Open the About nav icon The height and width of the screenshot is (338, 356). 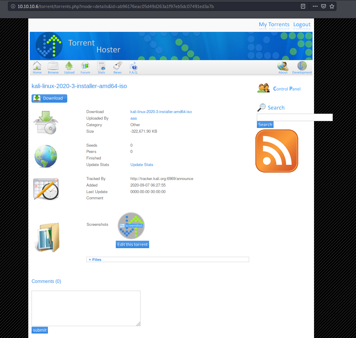pyautogui.click(x=283, y=68)
